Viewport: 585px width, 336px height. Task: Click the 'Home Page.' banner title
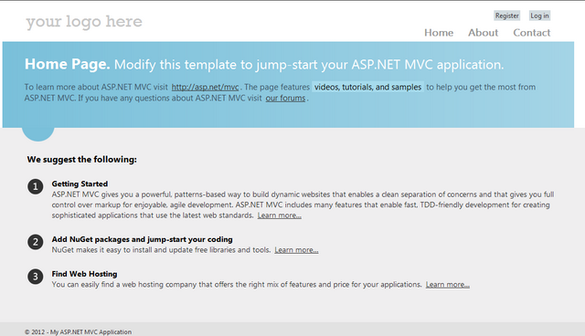point(67,64)
